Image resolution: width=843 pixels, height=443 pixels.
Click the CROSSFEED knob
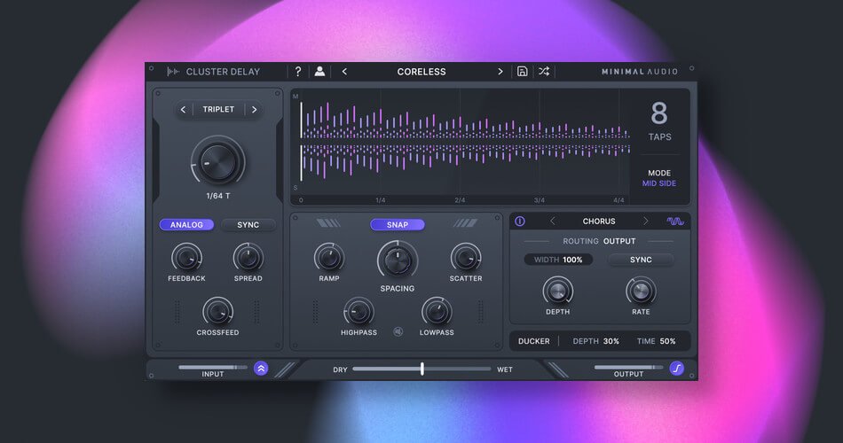217,312
